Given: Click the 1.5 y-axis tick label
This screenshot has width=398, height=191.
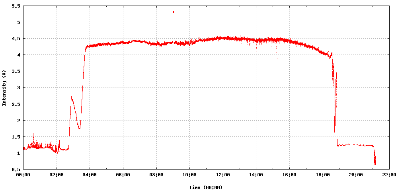Looking at the screenshot, I should (16, 137).
